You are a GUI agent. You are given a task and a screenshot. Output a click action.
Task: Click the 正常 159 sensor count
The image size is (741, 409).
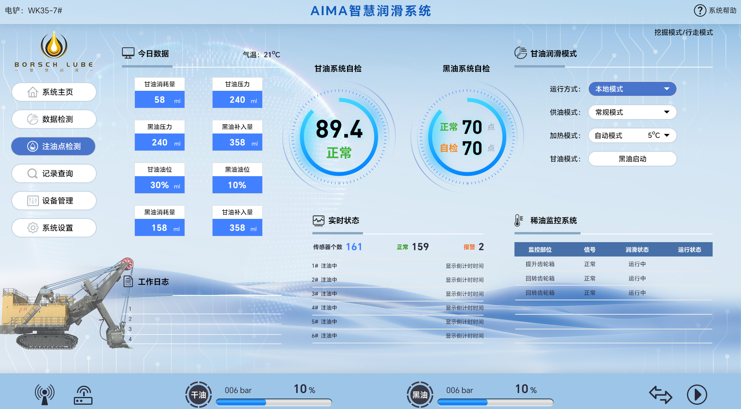pos(413,247)
